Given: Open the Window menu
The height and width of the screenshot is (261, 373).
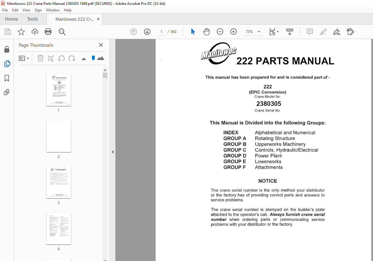Looking at the screenshot, I should pos(53,10).
